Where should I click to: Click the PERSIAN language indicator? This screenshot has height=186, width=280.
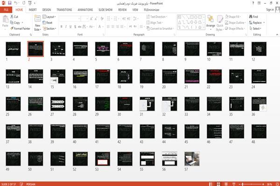[31, 184]
